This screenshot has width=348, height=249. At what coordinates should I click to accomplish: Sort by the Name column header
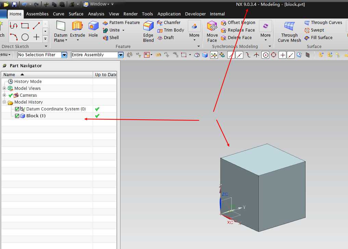click(10, 75)
